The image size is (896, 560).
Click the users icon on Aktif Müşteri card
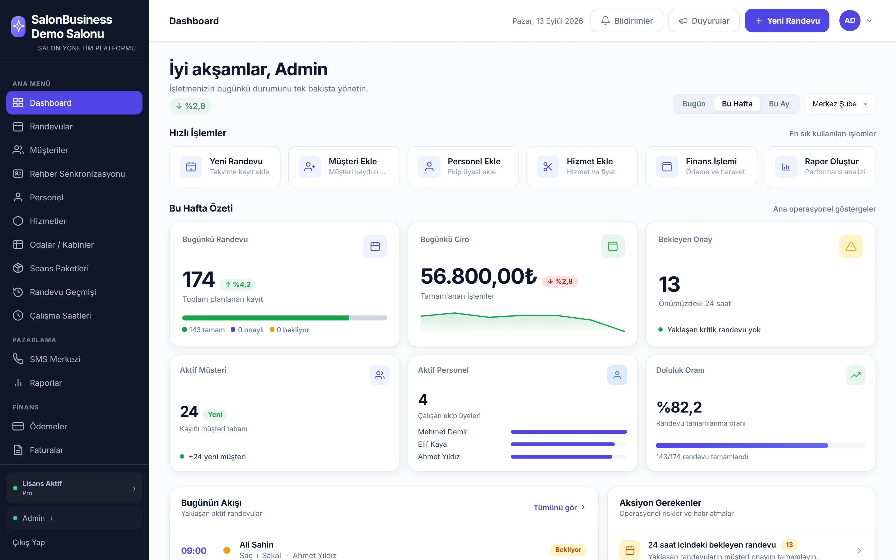point(380,375)
